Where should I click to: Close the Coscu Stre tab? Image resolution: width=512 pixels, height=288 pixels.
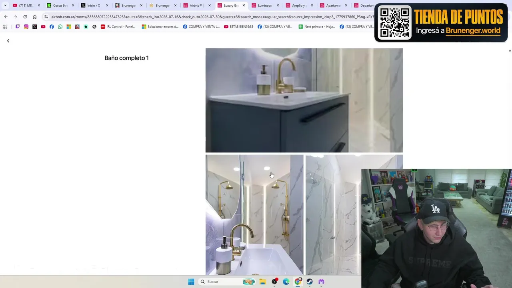[73, 6]
